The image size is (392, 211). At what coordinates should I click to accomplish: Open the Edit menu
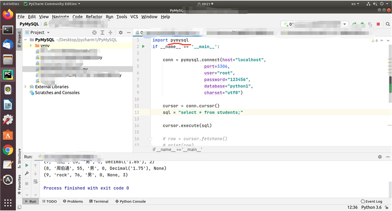point(32,17)
